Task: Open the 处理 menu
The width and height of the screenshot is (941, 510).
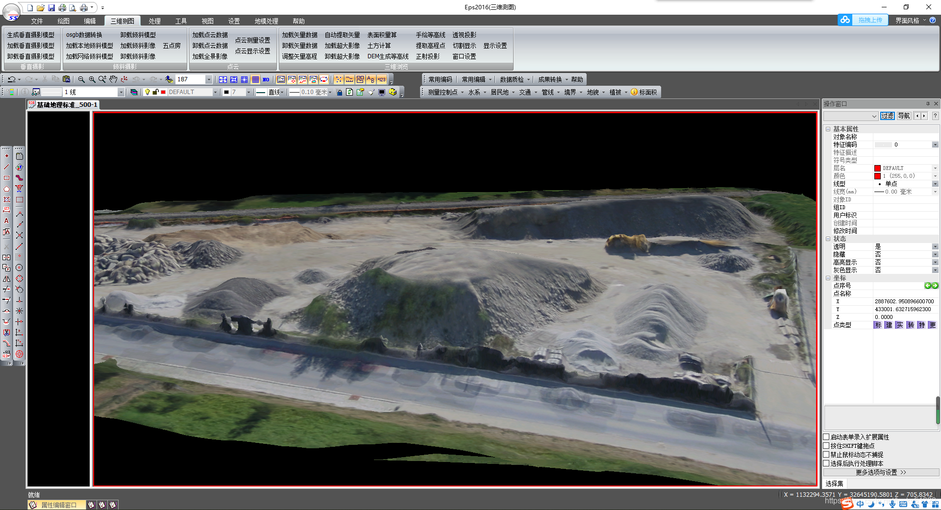Action: pos(155,21)
